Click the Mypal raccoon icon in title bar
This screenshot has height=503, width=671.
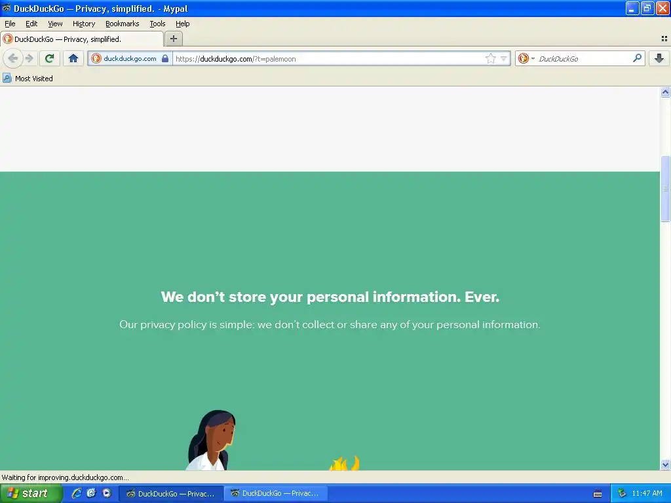point(6,8)
